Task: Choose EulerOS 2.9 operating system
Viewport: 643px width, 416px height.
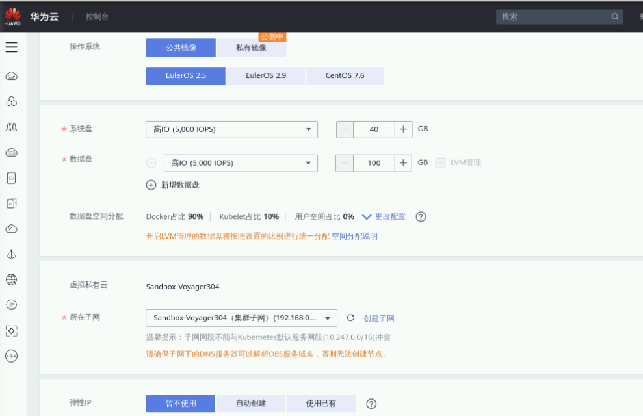Action: click(x=266, y=76)
